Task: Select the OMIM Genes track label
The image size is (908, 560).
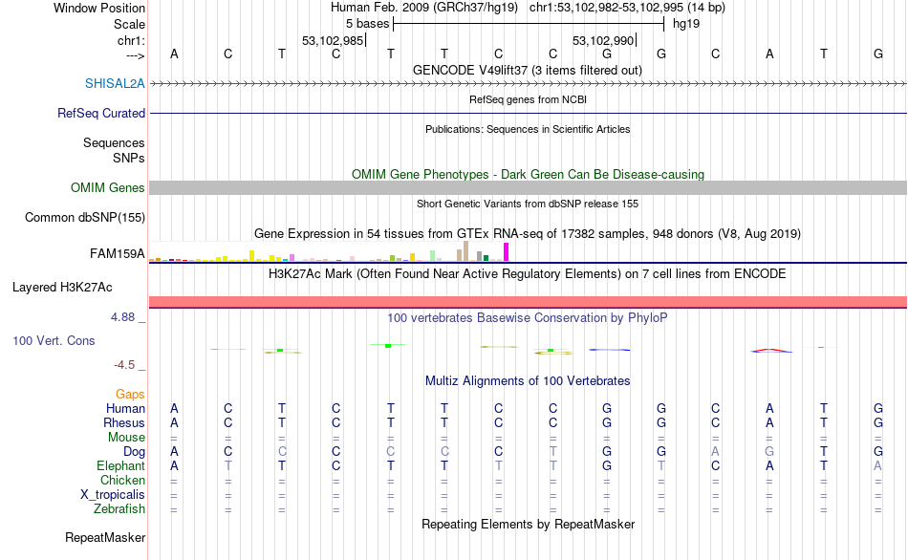Action: pos(108,187)
